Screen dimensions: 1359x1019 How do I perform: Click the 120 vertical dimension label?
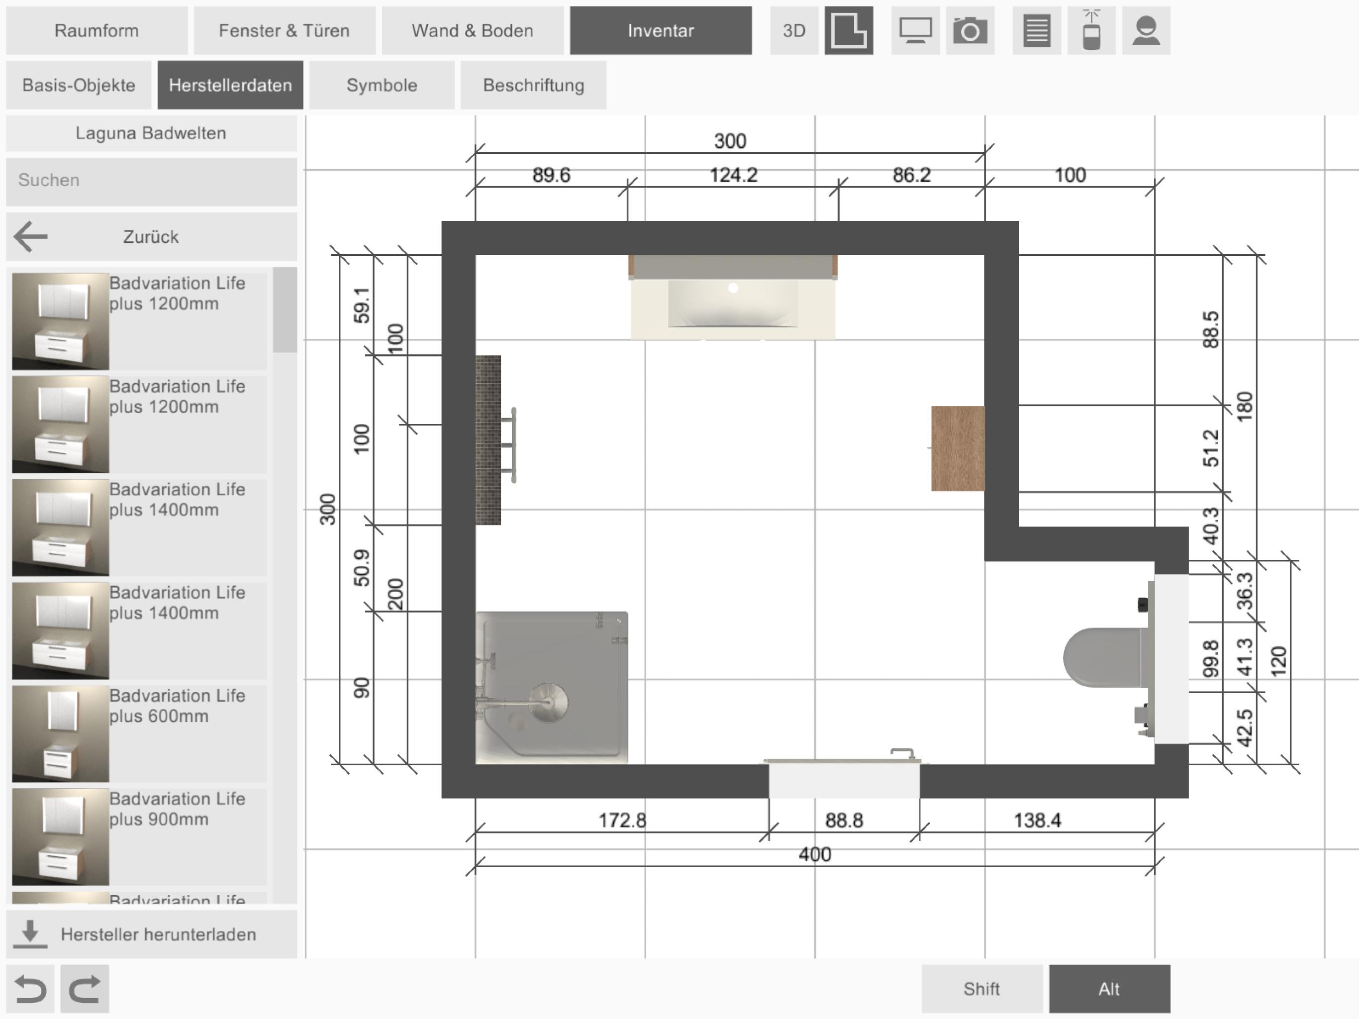point(1278,662)
